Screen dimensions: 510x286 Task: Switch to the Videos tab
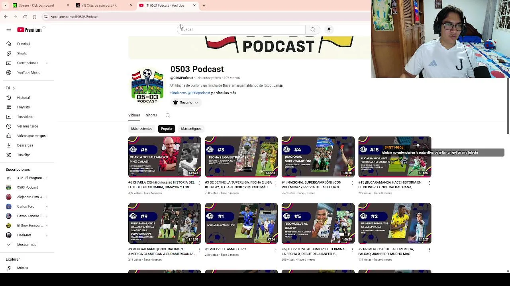pos(134,115)
